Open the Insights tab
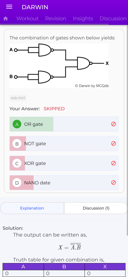128x277 pixels. [83, 19]
